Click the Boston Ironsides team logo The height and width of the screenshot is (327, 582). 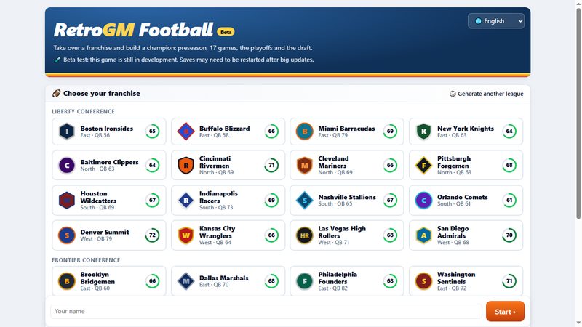[x=67, y=132]
